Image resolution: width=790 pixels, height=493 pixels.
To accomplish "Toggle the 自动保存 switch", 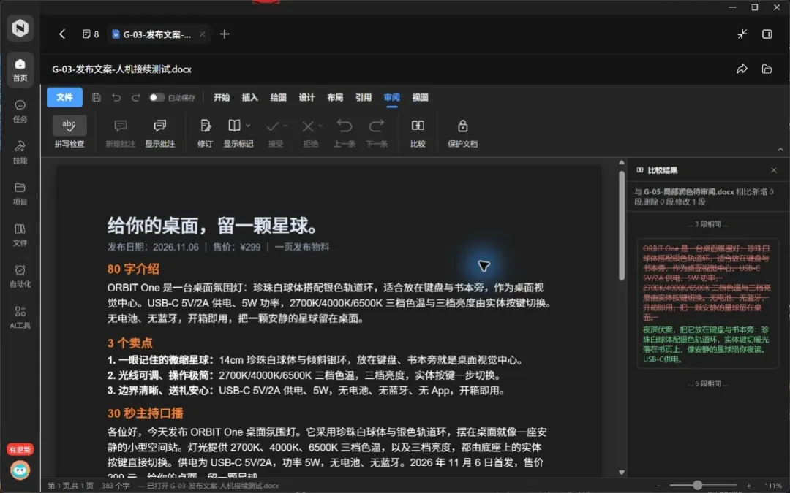I will pos(157,98).
